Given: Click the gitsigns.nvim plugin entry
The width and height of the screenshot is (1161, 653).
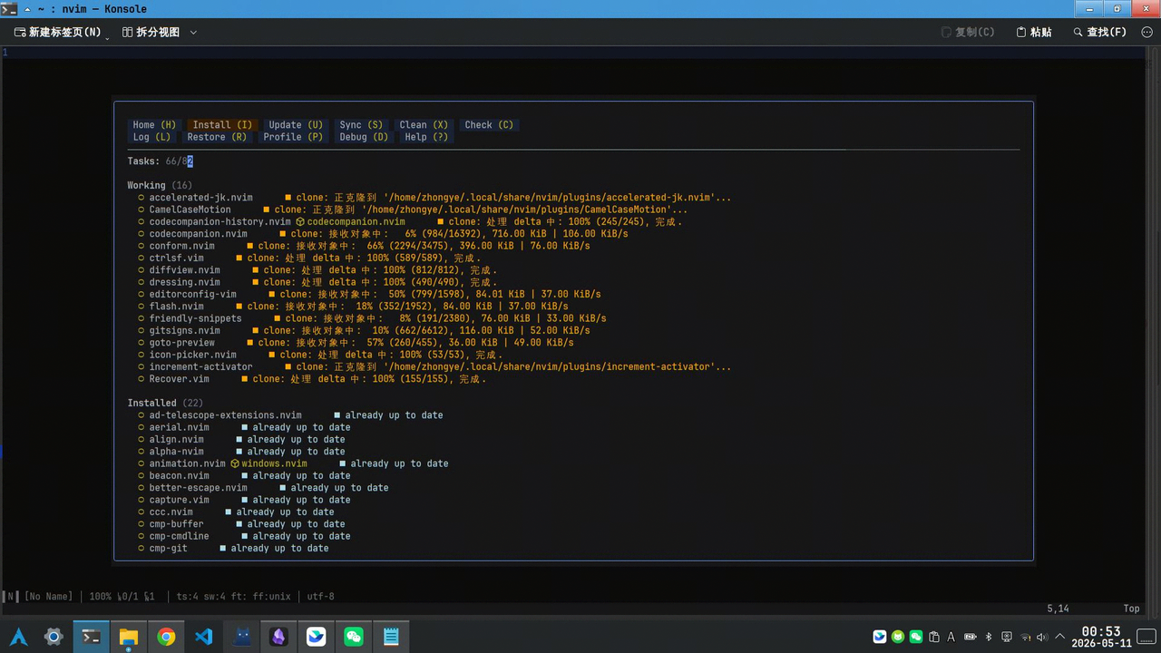Looking at the screenshot, I should [x=185, y=330].
